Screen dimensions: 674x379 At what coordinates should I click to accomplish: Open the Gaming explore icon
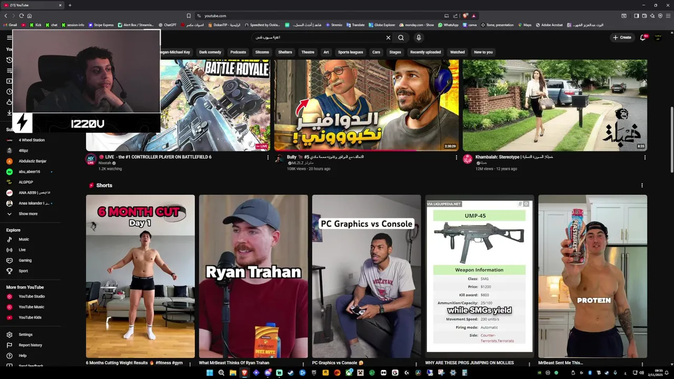coord(9,261)
